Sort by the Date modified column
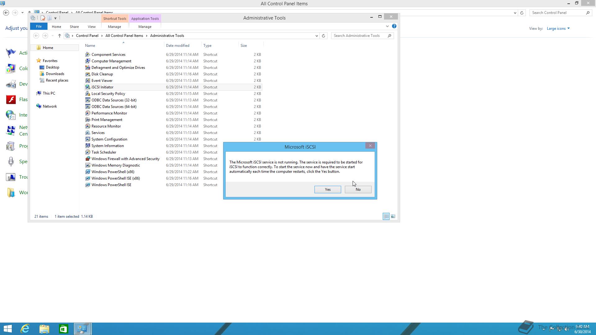Screen dimensions: 596x335 [x=178, y=46]
